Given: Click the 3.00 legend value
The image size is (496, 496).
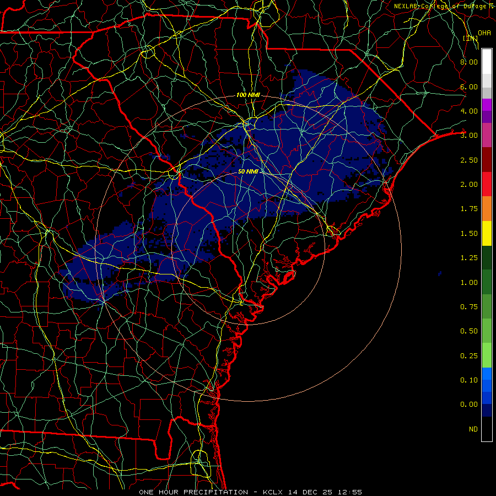Looking at the screenshot, I should click(469, 136).
